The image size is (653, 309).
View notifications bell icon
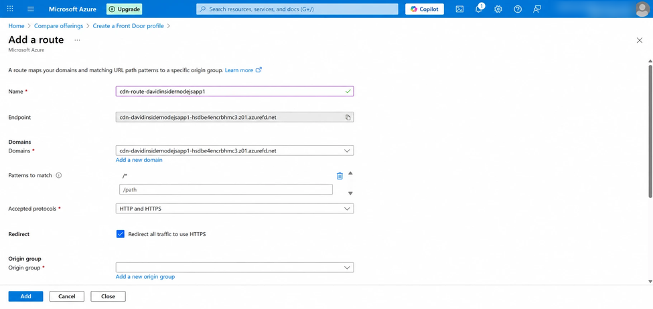pos(479,9)
